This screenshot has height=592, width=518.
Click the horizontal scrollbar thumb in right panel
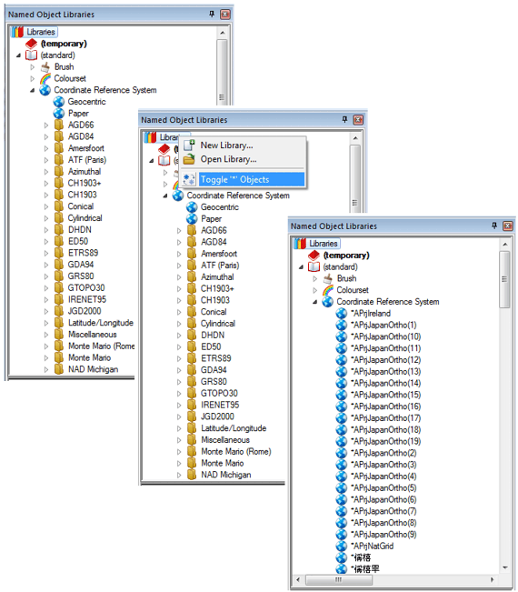point(338,579)
